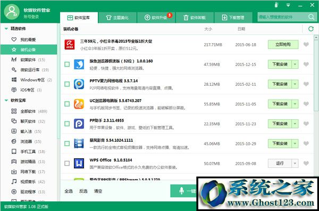Check the box for 暴风影音
This screenshot has height=211, width=319.
(67, 143)
